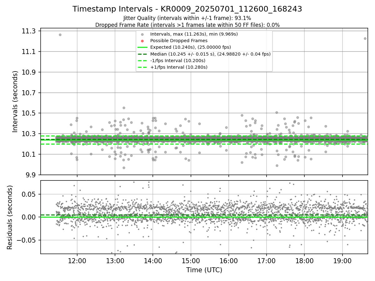The height and width of the screenshot is (281, 375).
Task: Click the lowest interval point near 9.97s
Action: click(x=124, y=168)
